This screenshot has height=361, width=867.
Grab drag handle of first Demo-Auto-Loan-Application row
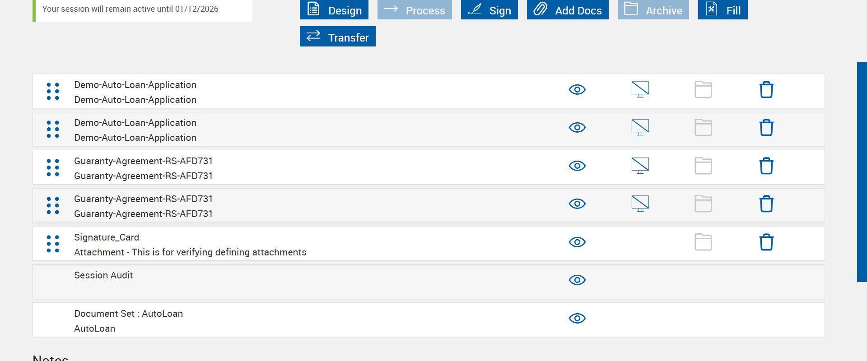coord(53,91)
